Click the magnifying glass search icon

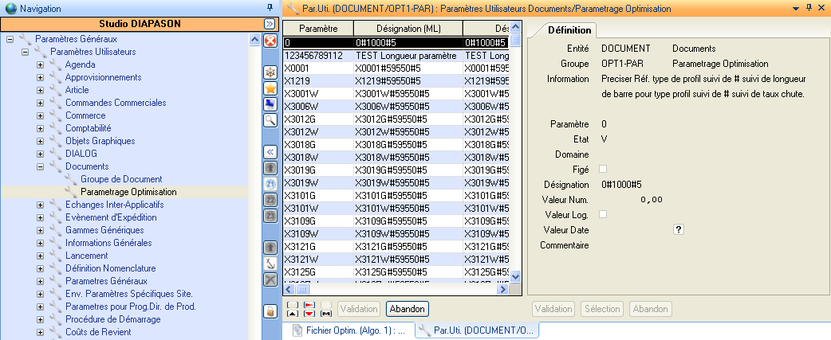[x=270, y=120]
